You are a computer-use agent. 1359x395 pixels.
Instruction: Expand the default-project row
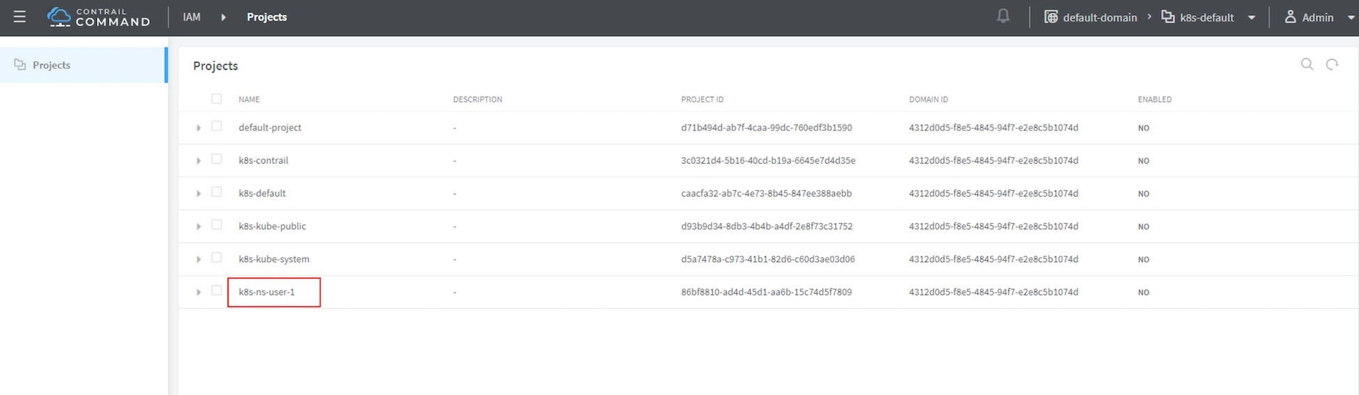(199, 128)
